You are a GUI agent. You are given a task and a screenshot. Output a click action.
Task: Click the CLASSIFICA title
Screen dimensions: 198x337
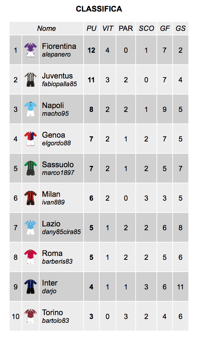point(99,9)
